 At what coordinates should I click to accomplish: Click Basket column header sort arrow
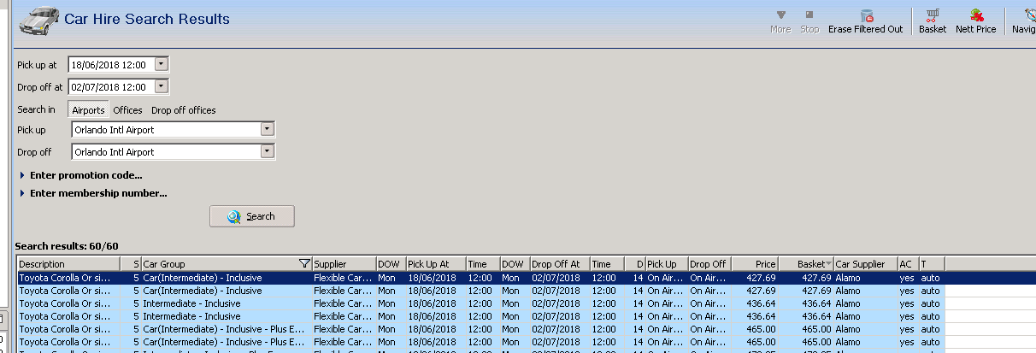(x=829, y=264)
